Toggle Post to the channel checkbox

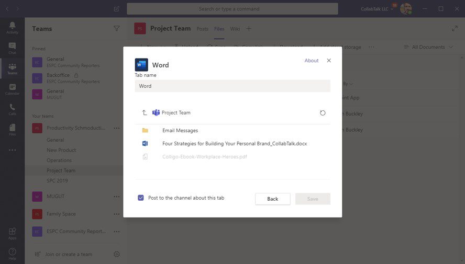click(140, 198)
